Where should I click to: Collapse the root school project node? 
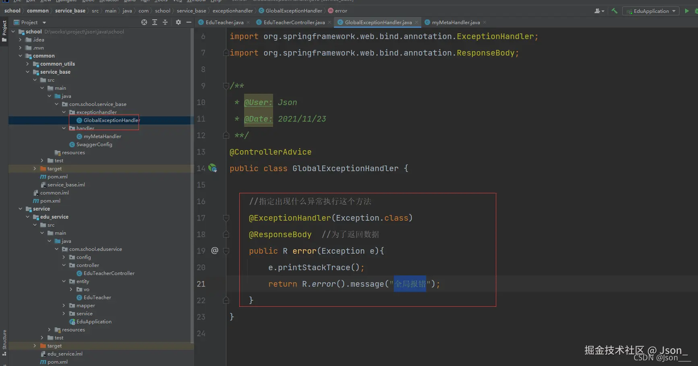tap(13, 32)
